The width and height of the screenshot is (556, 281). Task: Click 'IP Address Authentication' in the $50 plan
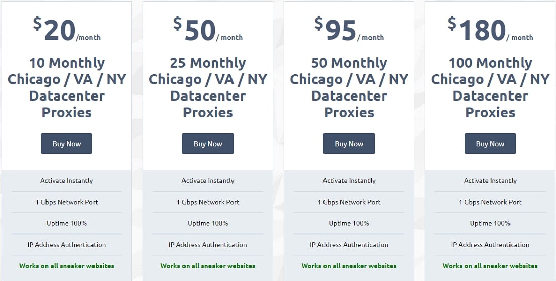pyautogui.click(x=208, y=245)
